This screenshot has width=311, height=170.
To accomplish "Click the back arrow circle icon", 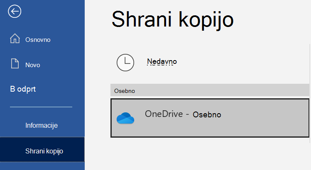I will click(15, 11).
